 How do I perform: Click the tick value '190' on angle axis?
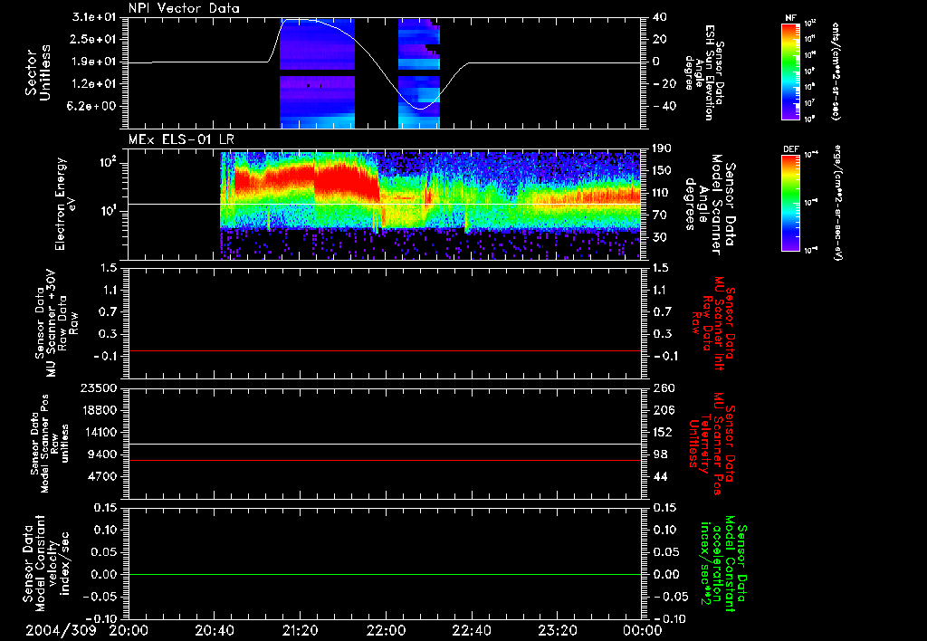click(x=662, y=149)
